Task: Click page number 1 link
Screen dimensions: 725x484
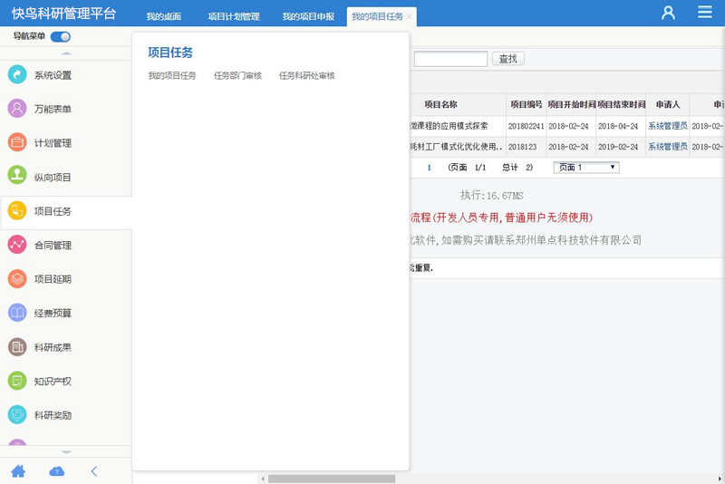Action: pos(429,168)
